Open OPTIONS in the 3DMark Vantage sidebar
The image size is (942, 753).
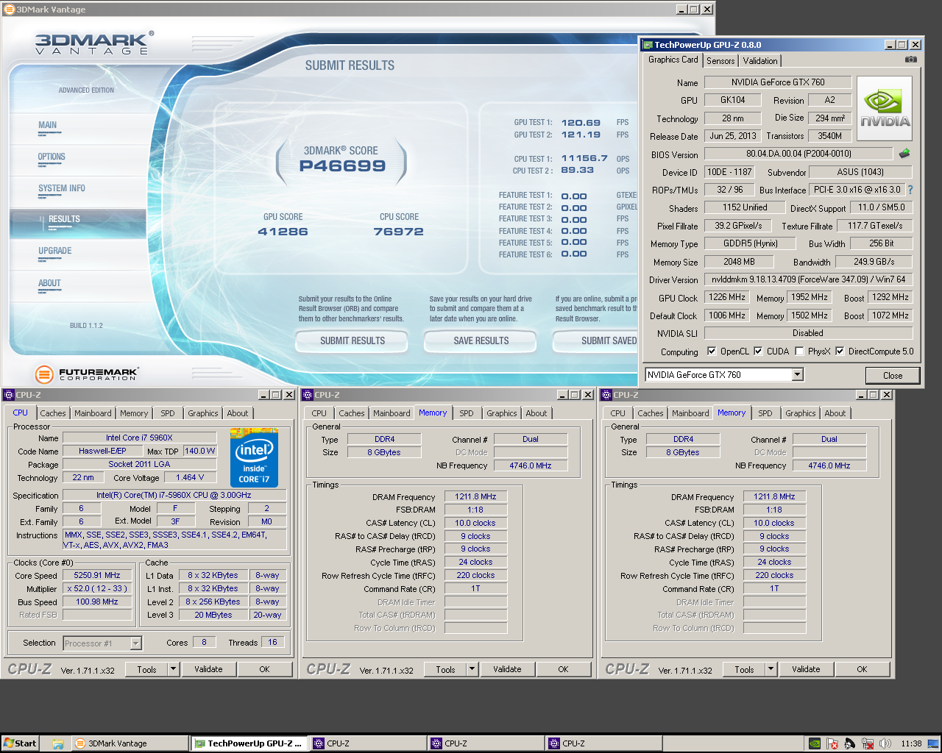click(52, 157)
